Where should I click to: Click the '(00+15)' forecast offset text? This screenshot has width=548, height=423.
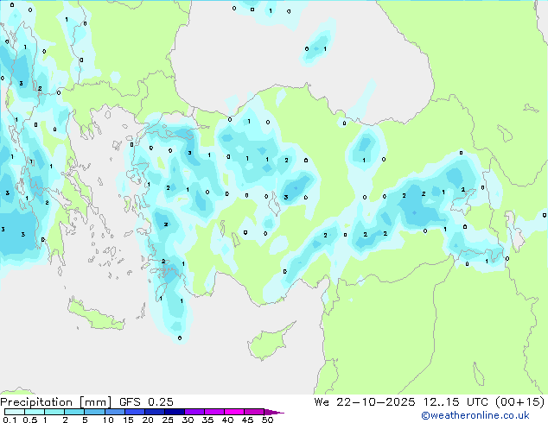[x=519, y=402]
